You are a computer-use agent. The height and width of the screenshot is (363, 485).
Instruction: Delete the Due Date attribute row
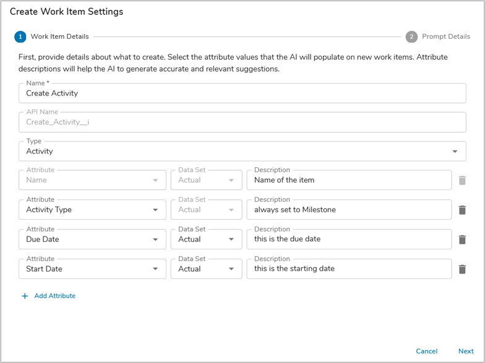pos(462,240)
